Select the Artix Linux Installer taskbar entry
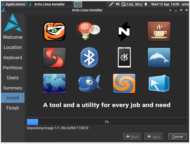Image resolution: width=190 pixels, height=144 pixels. (50, 4)
